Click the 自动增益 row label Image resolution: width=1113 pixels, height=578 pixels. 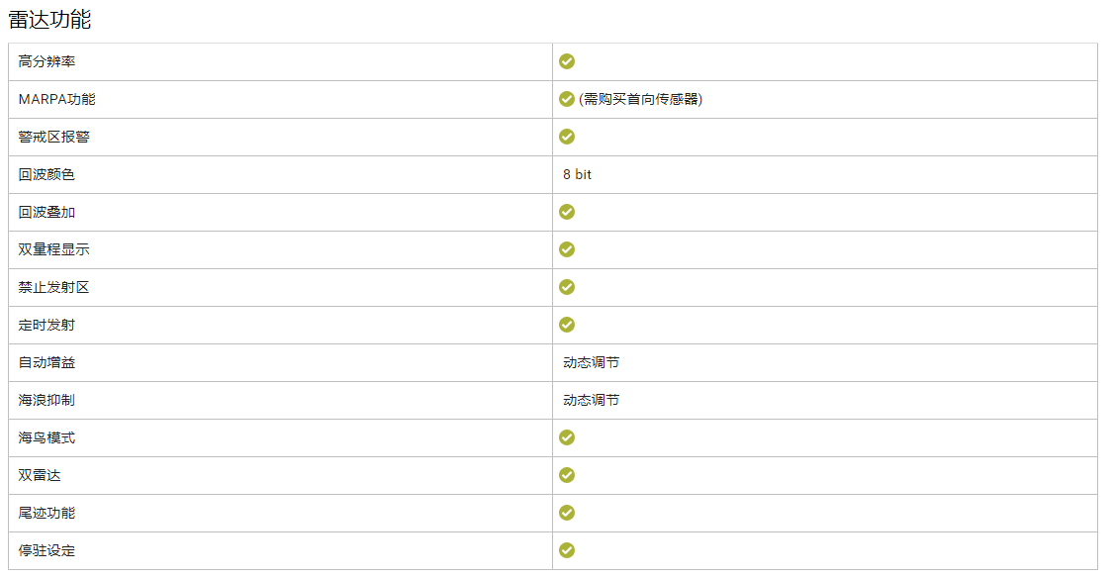pyautogui.click(x=46, y=362)
